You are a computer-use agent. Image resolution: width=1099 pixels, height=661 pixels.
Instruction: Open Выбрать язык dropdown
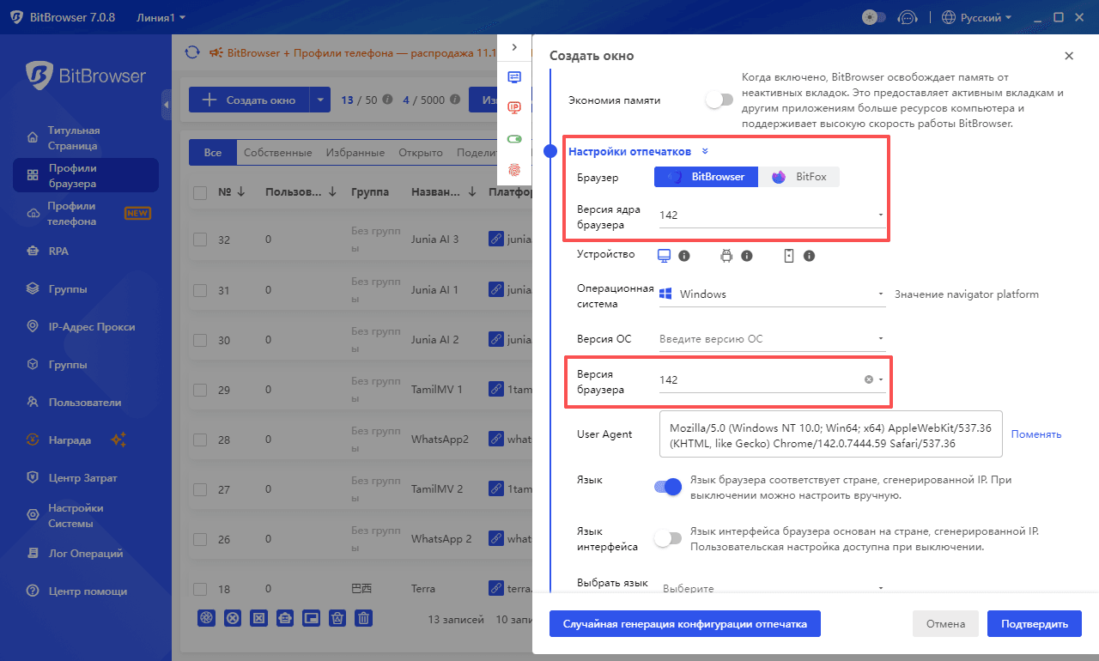[771, 589]
